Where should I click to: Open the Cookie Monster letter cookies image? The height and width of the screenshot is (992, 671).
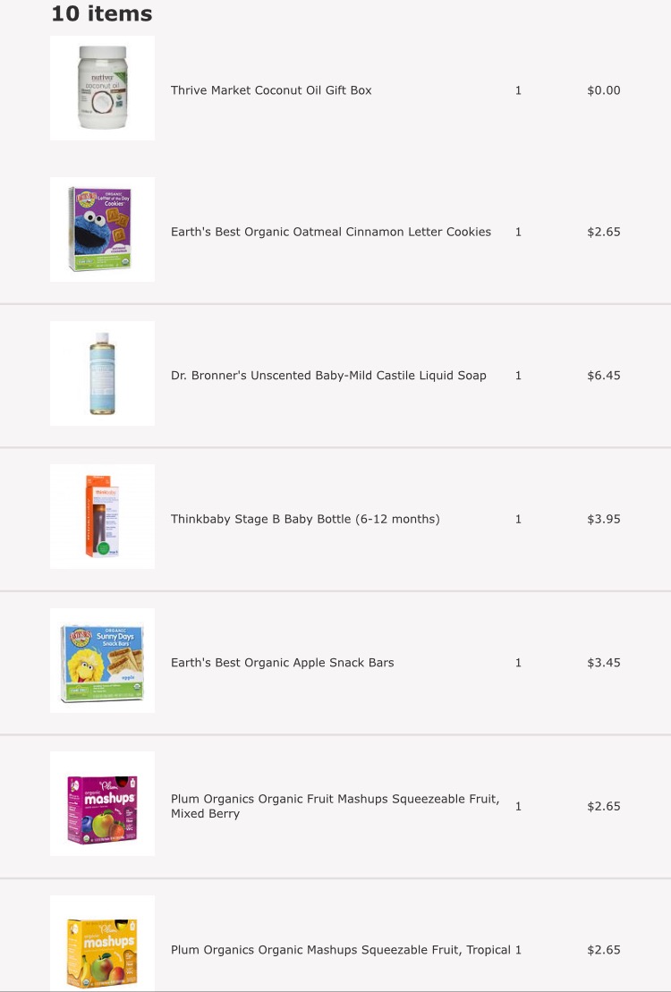[102, 229]
